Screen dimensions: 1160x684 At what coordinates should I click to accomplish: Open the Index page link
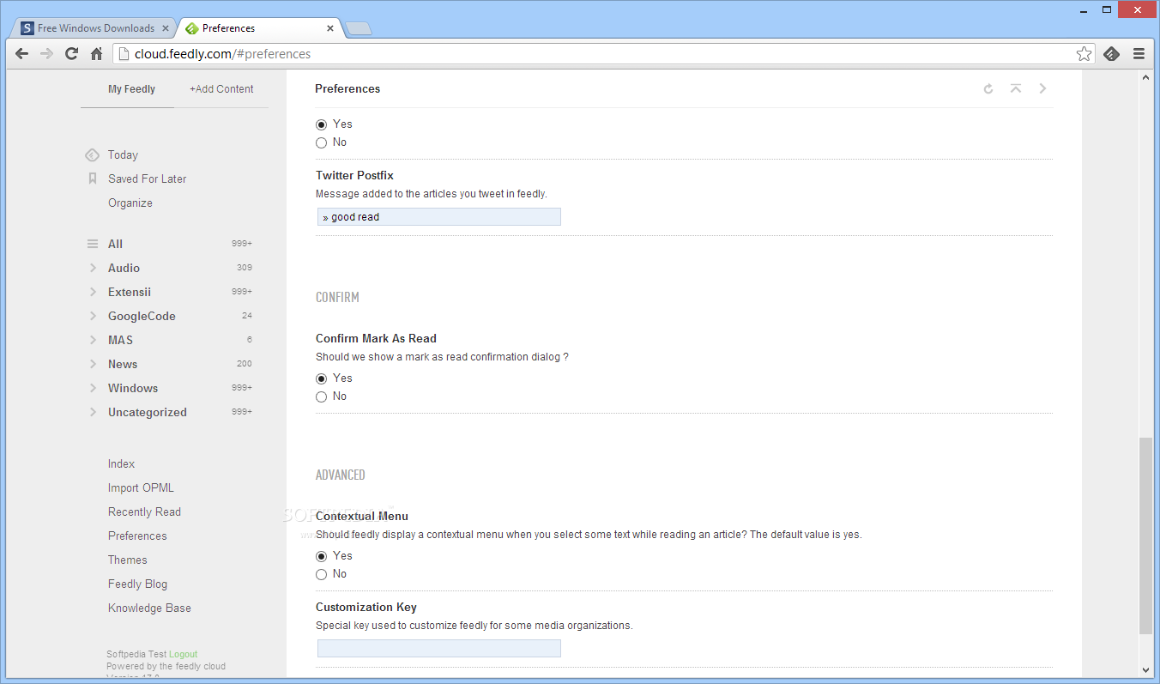coord(121,463)
